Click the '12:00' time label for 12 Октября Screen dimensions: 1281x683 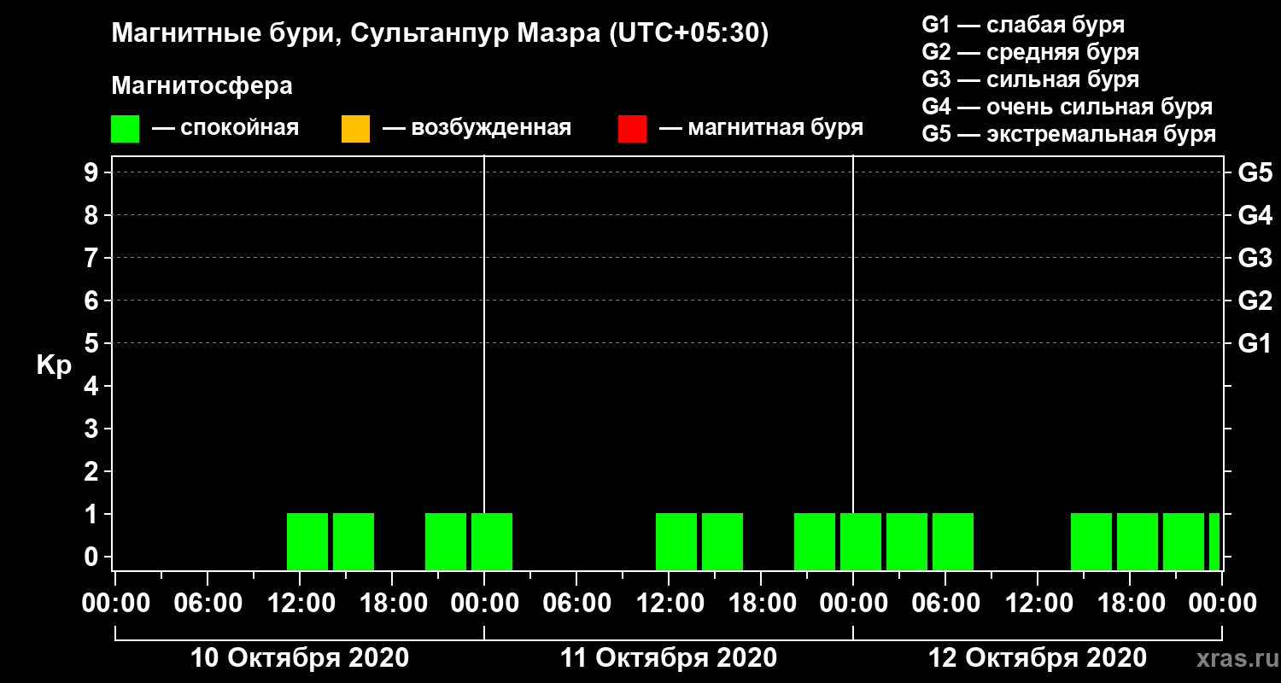[1038, 604]
